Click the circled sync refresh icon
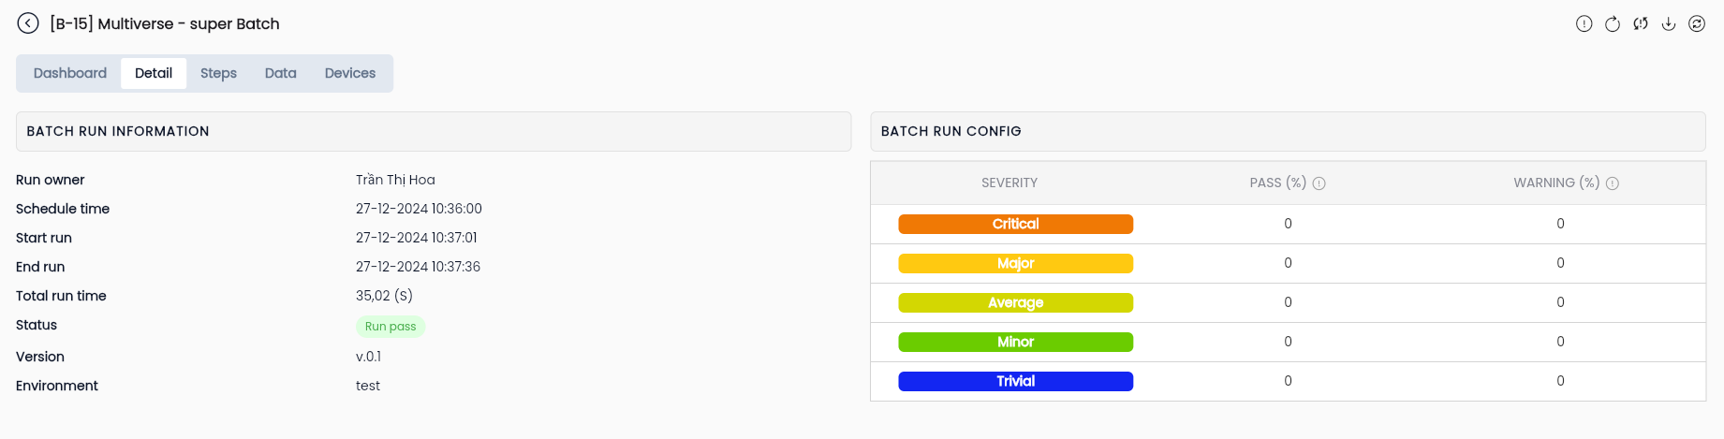The height and width of the screenshot is (439, 1724). (x=1696, y=24)
